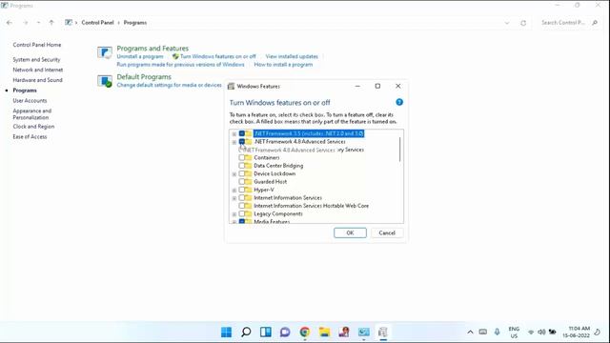Click Turn Windows features on or off link
The image size is (610, 343).
tap(218, 56)
